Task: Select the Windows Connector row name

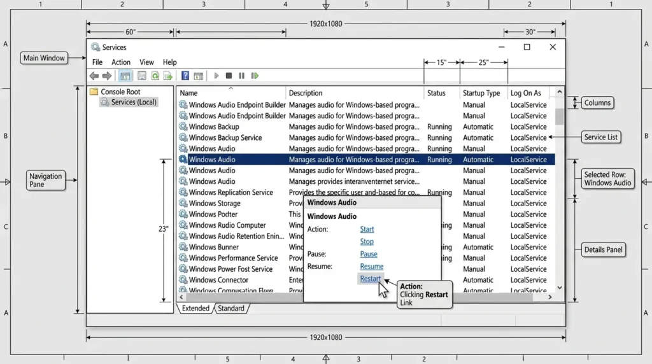Action: point(218,280)
